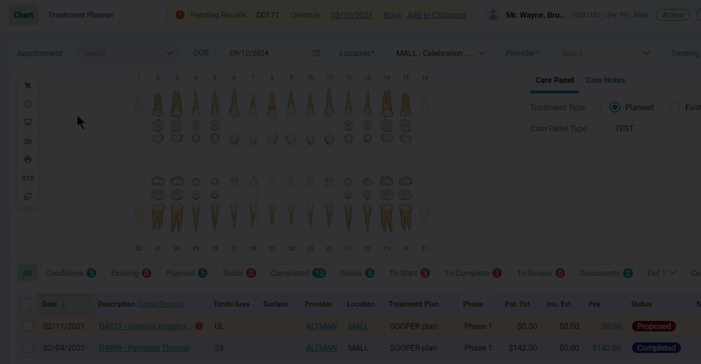This screenshot has height=364, width=701.
Task: Select the Planned treatment type radio
Action: tap(614, 107)
